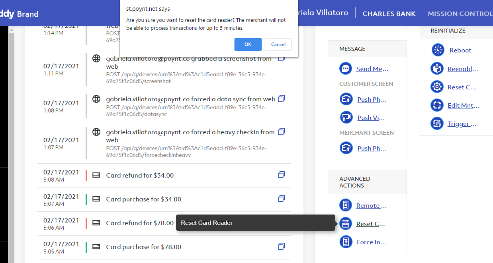Screen dimensions: 493x263
Task: Open the Edit Mnt... link
Action: 464,105
